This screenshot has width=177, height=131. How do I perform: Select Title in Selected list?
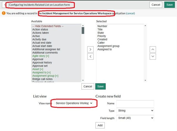(100, 29)
